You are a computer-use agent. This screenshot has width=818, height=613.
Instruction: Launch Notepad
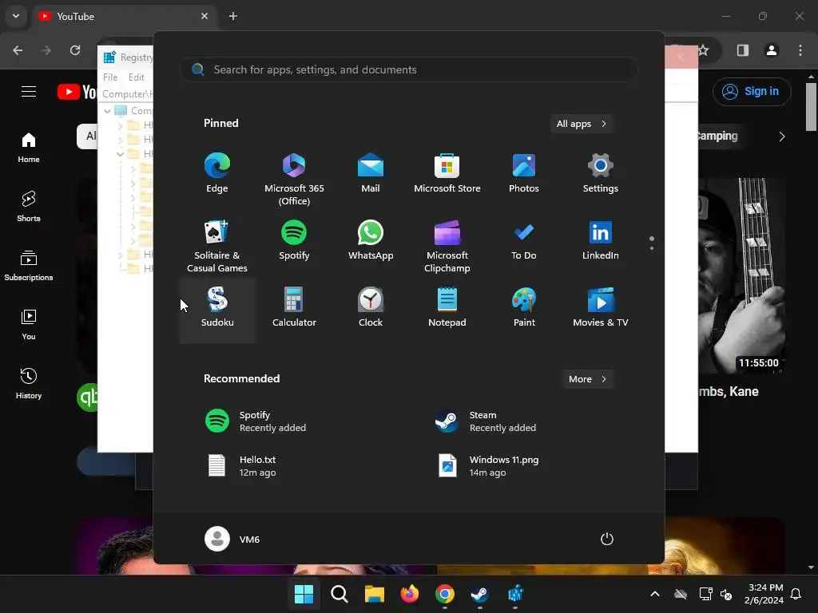click(447, 307)
